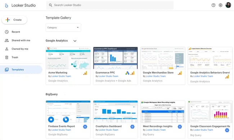
Task: Click the Google Ads icon on Ecommerce PPC
Action: pos(127,73)
